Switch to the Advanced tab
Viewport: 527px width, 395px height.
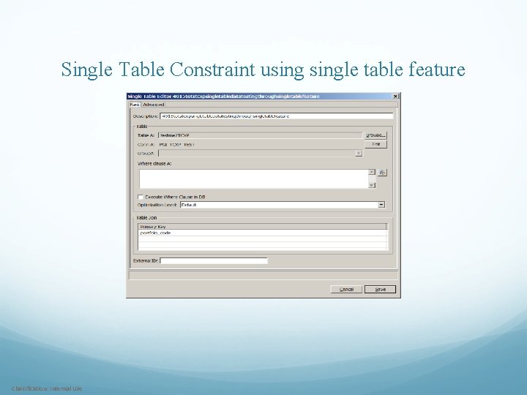pos(153,105)
